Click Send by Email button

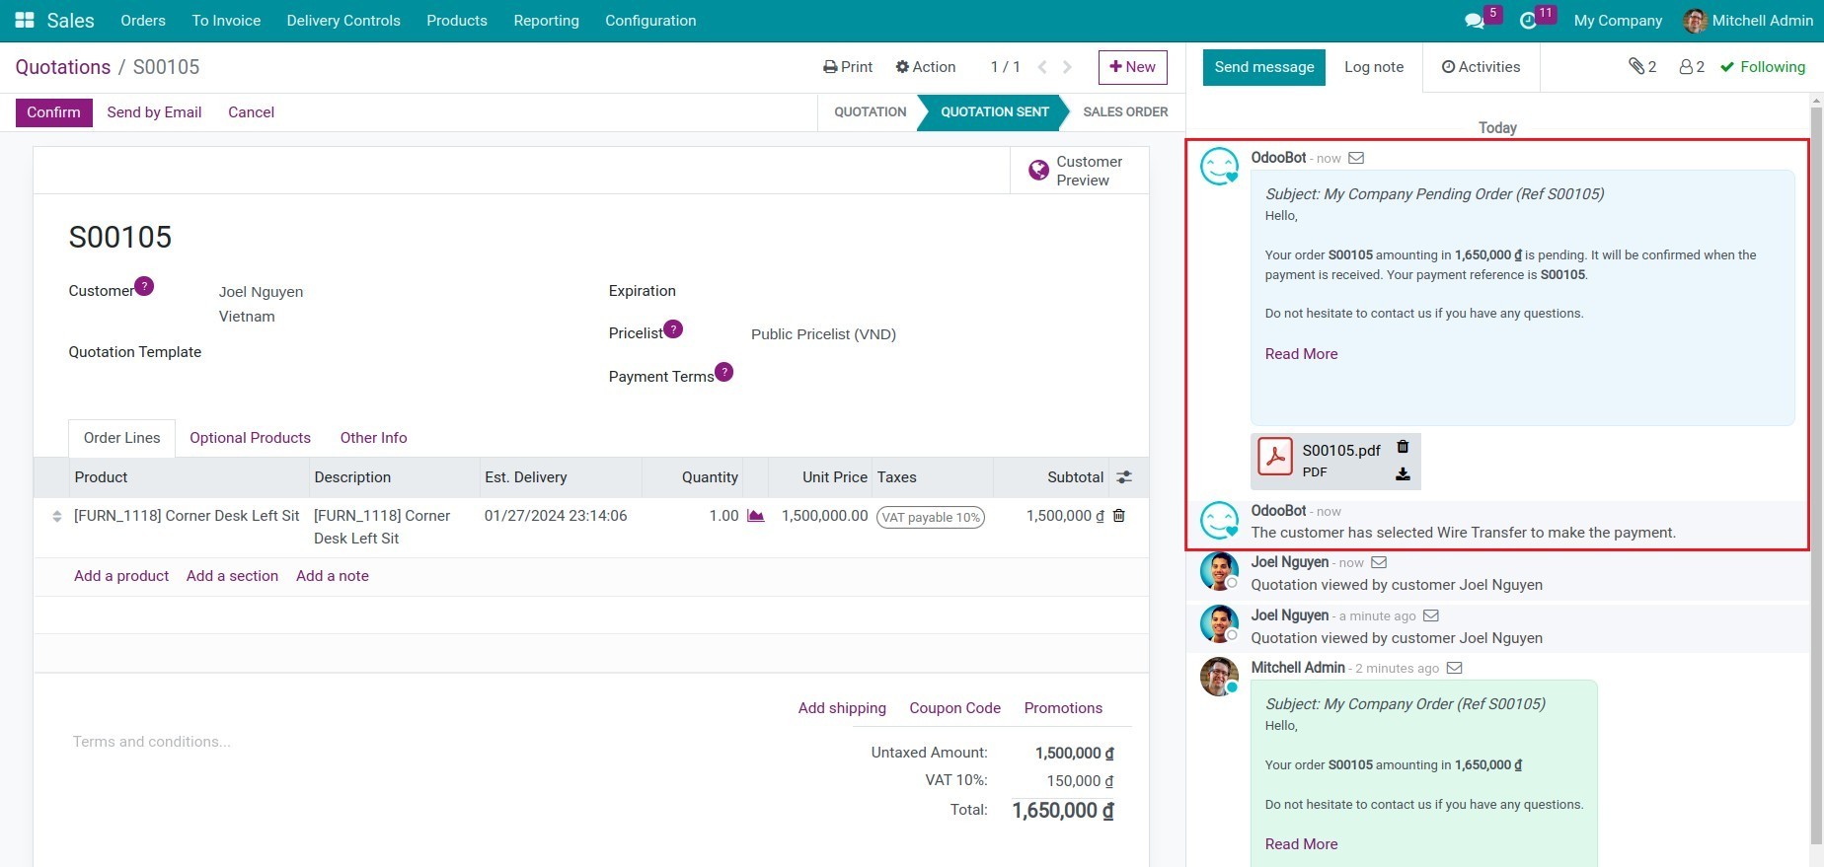[x=154, y=112]
